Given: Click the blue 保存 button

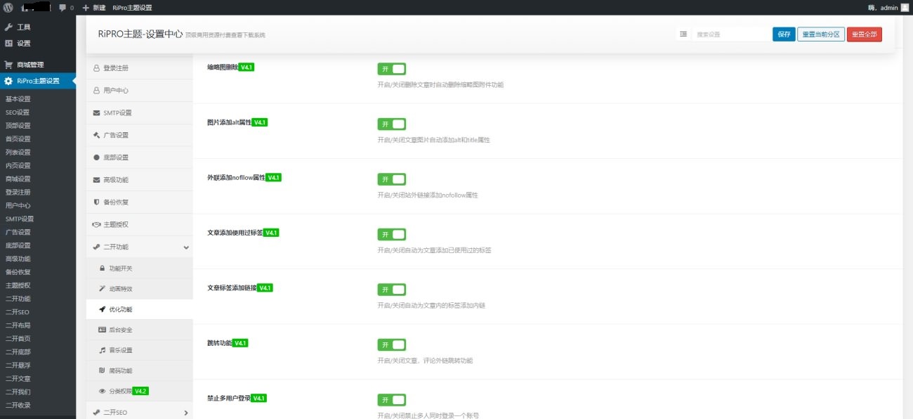Looking at the screenshot, I should 784,34.
